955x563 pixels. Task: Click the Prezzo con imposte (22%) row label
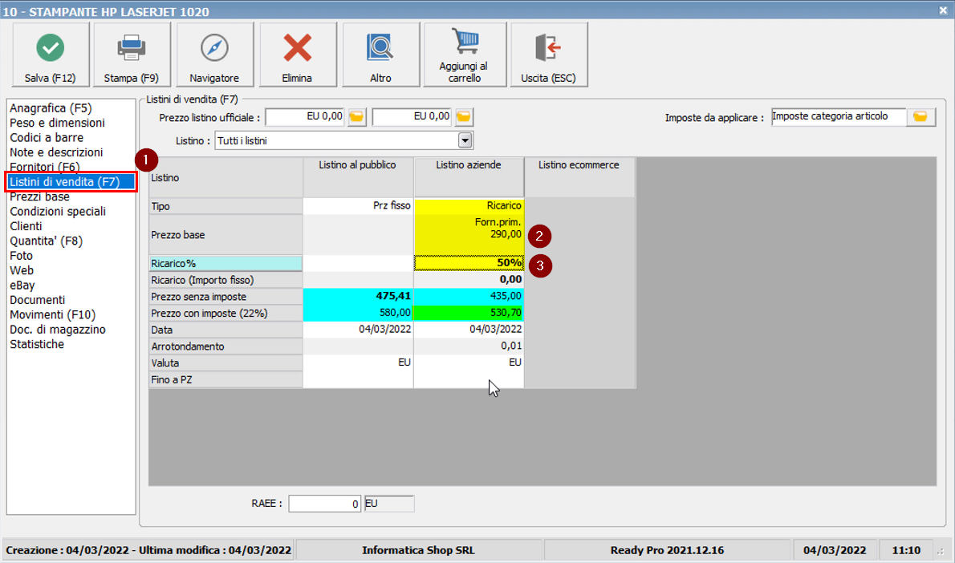pyautogui.click(x=226, y=313)
